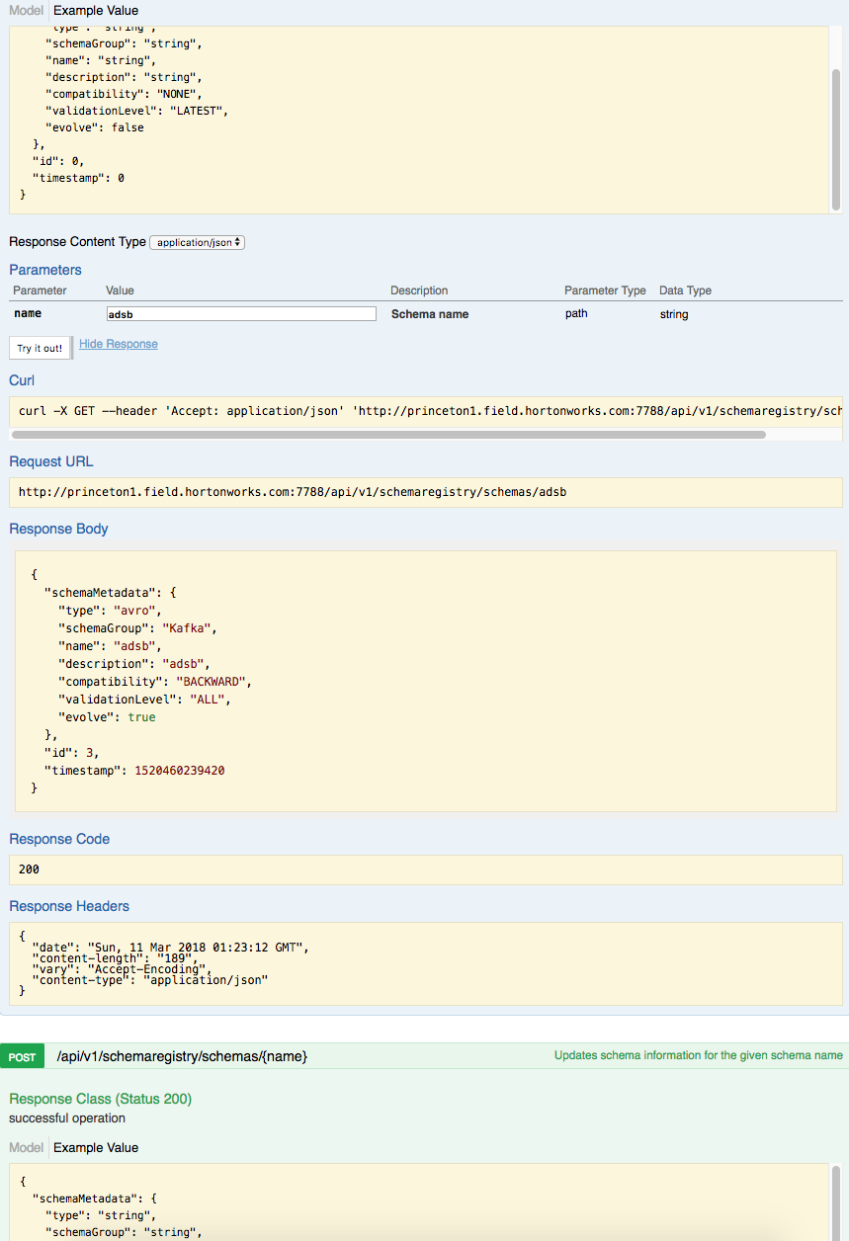
Task: Click the Response Headers heading
Action: (69, 905)
